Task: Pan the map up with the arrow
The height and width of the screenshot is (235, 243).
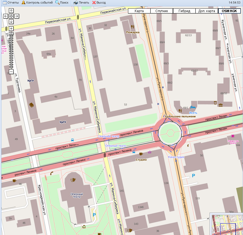Action: 11,11
